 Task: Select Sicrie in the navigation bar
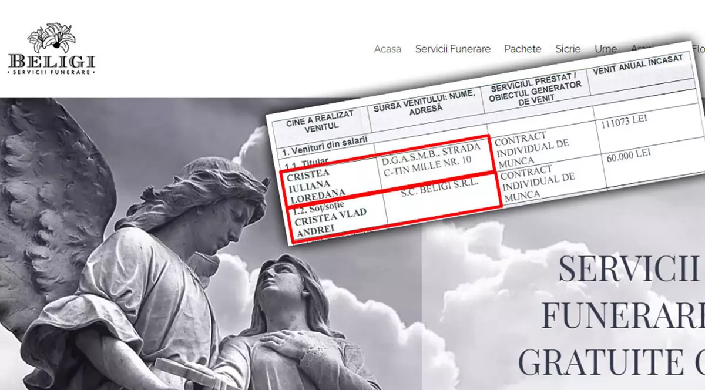click(x=568, y=49)
